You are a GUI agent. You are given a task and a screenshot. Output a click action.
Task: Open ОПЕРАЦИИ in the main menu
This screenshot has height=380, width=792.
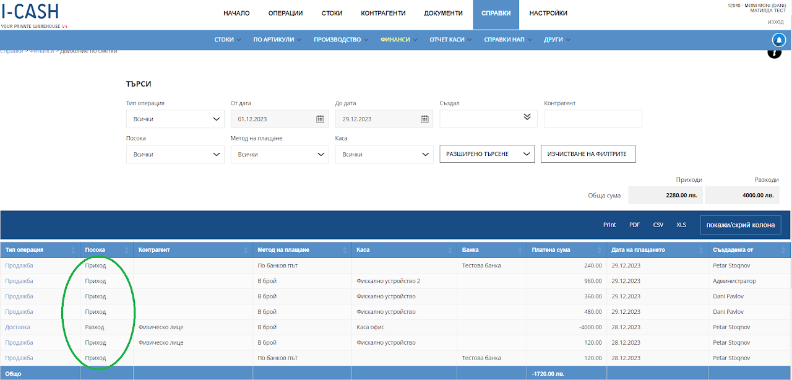pyautogui.click(x=286, y=14)
